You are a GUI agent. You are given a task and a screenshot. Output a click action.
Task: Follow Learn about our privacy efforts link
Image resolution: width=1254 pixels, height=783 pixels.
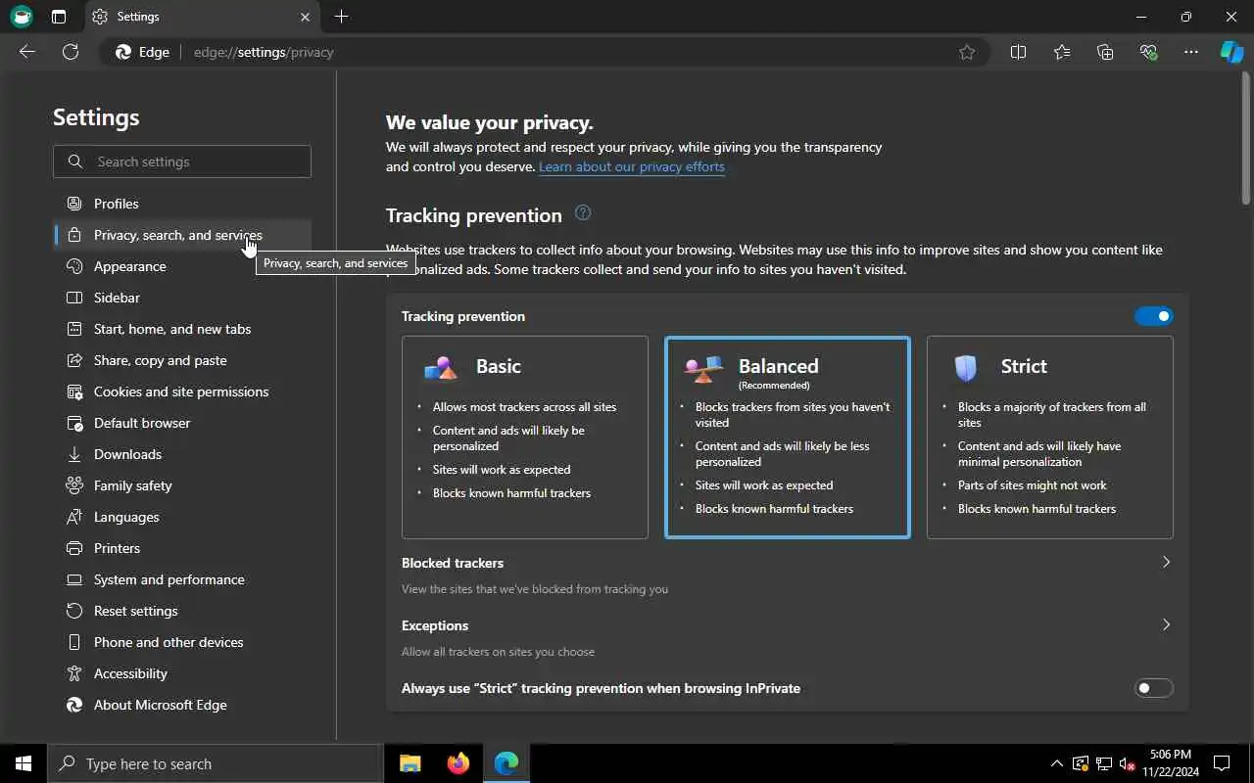click(x=632, y=166)
